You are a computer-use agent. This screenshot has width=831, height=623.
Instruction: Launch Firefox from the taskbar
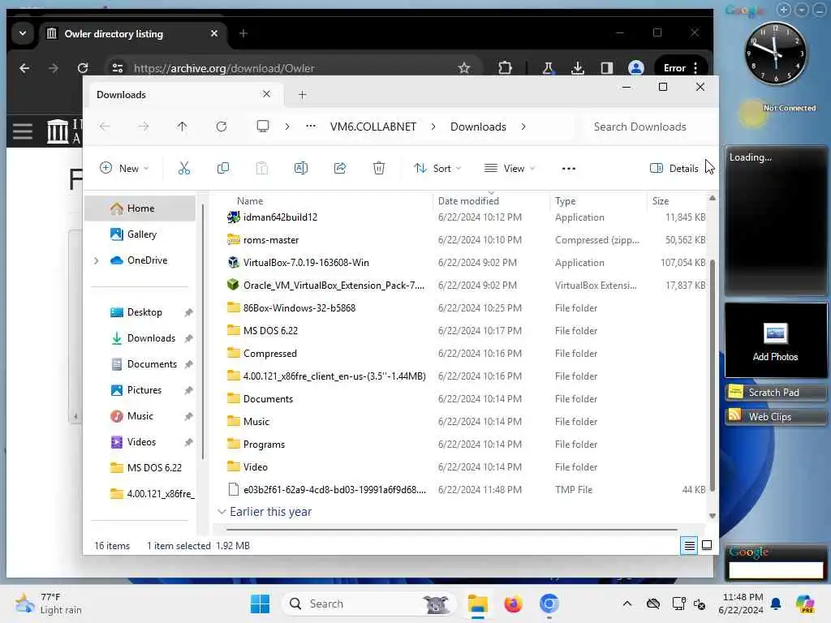[513, 604]
